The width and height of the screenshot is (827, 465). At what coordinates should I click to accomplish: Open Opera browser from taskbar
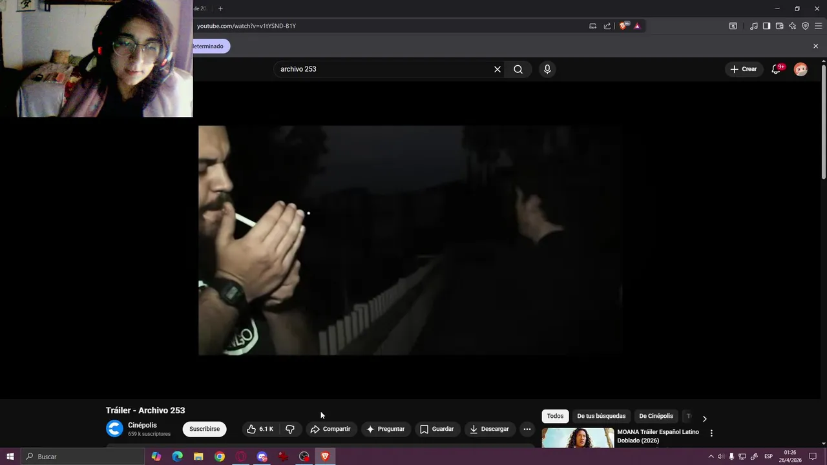point(241,457)
